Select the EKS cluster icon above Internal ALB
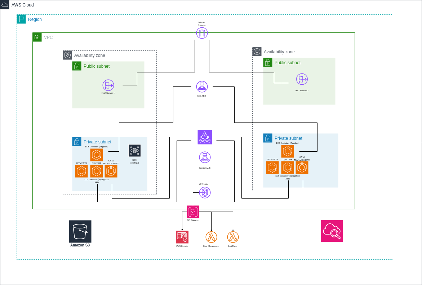This screenshot has width=422, height=285. (x=205, y=137)
